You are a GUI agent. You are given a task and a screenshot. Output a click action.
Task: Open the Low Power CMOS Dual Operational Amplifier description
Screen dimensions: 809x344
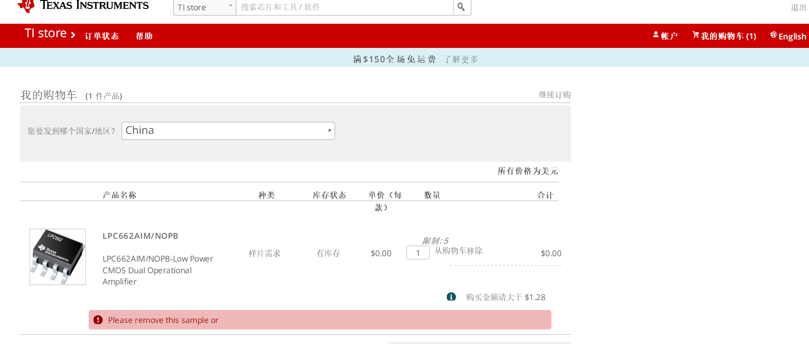(x=158, y=270)
